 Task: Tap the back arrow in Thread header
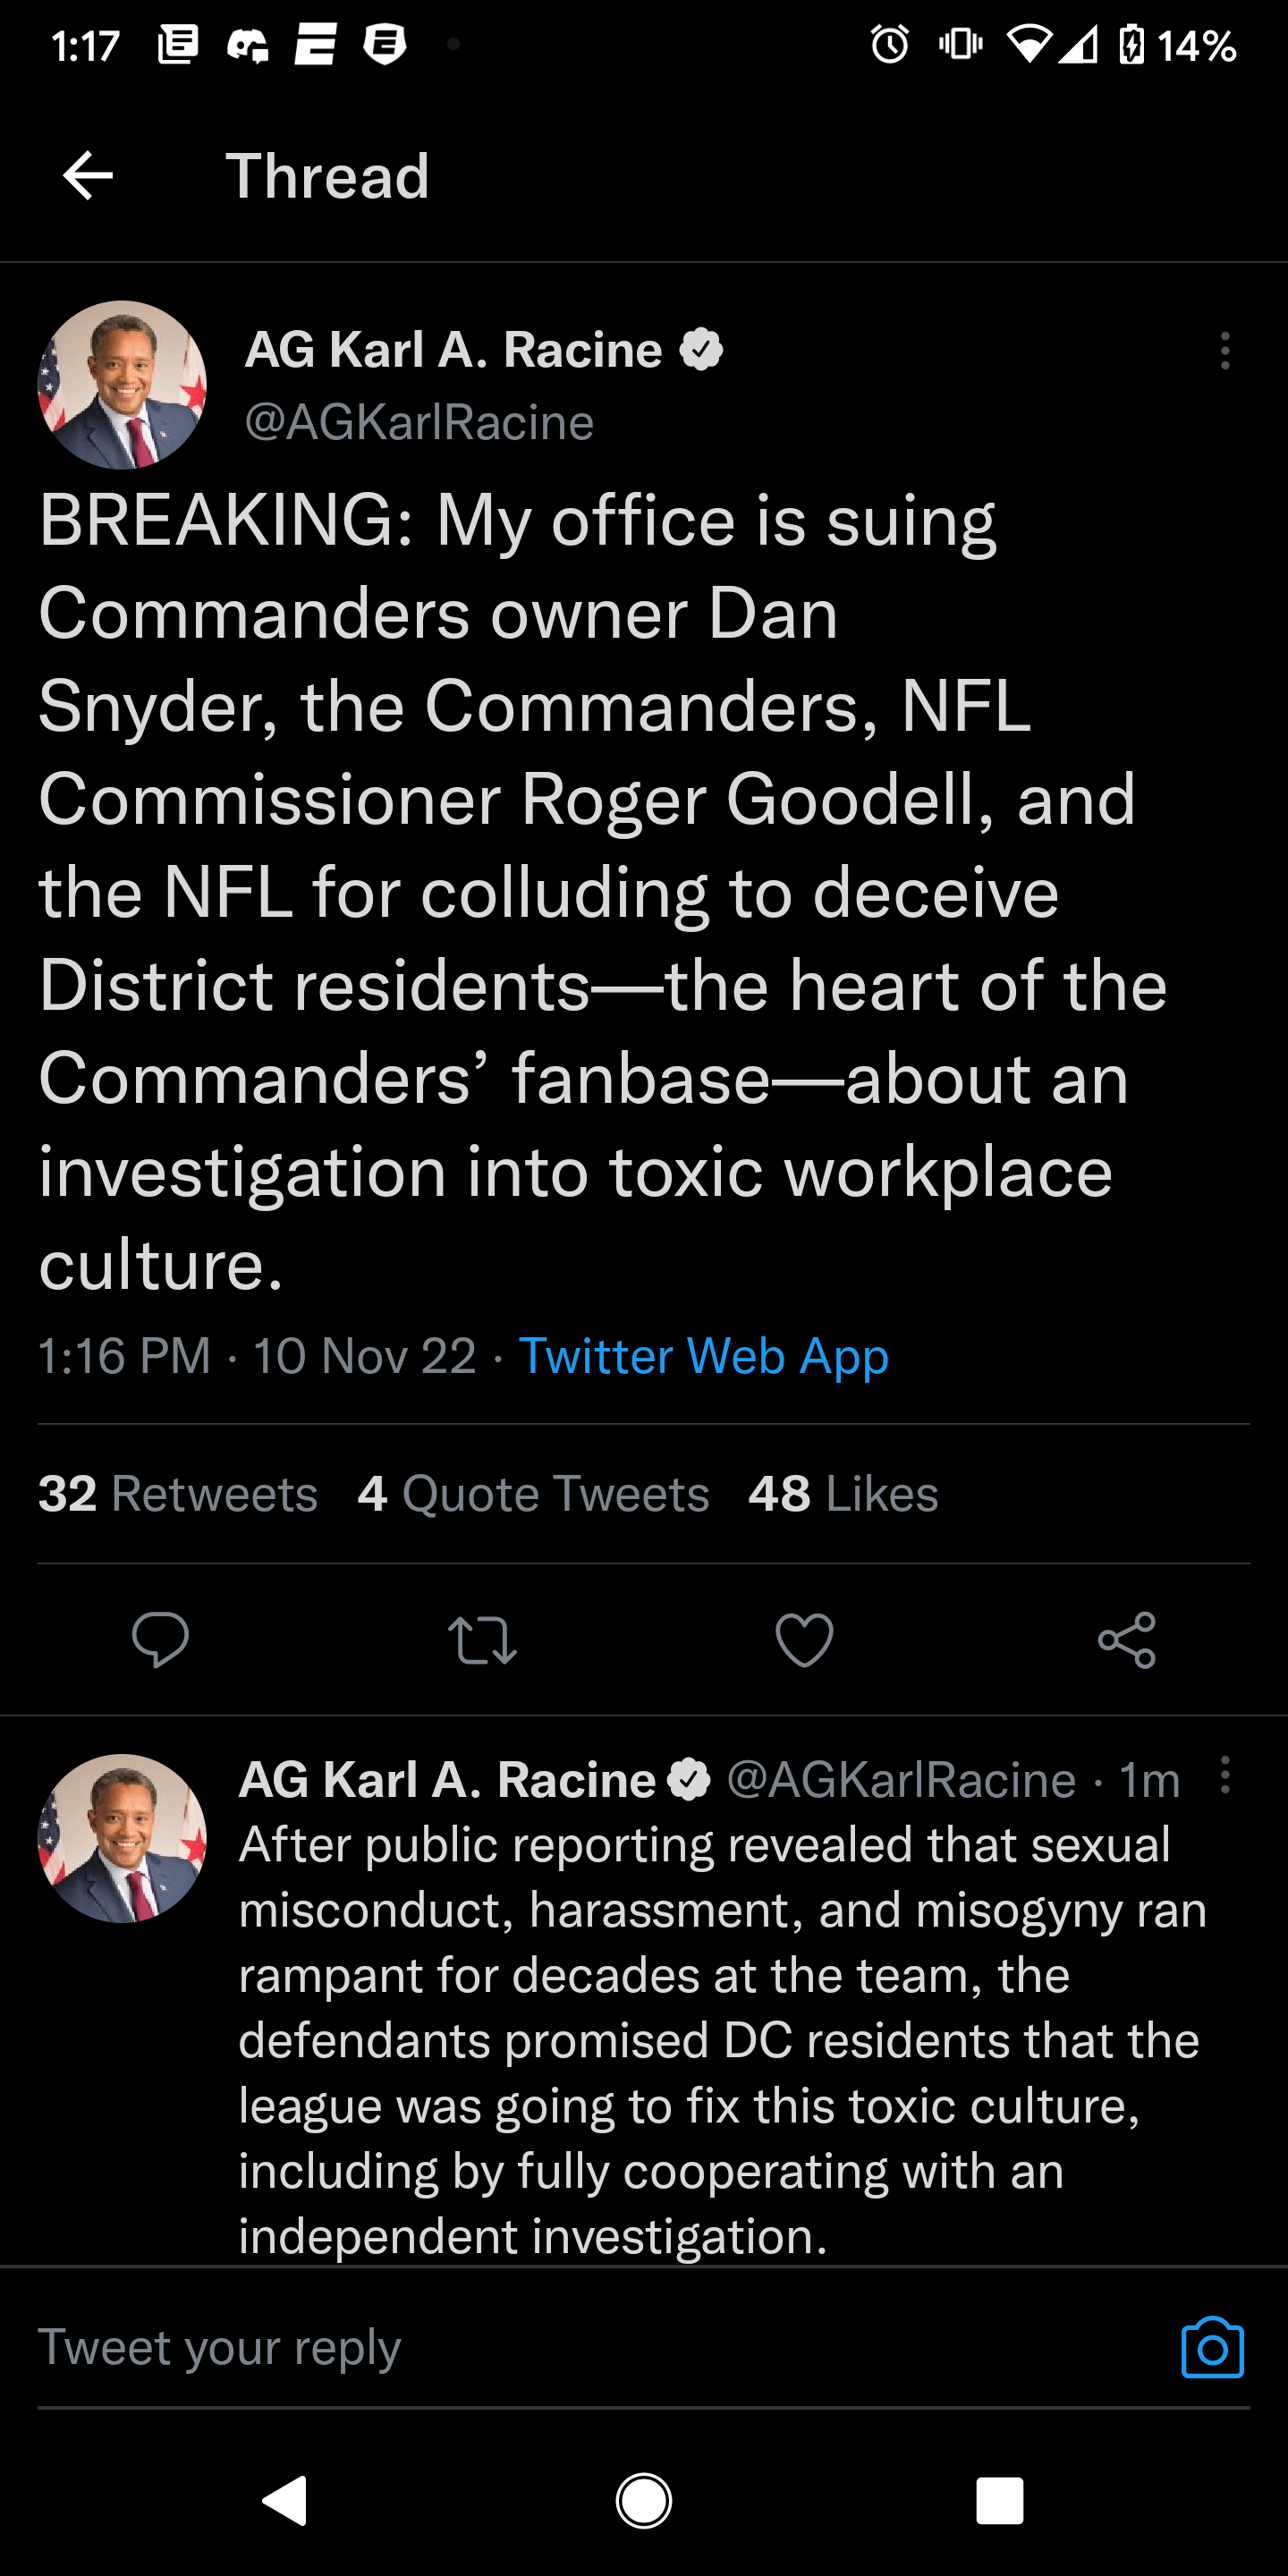click(88, 176)
